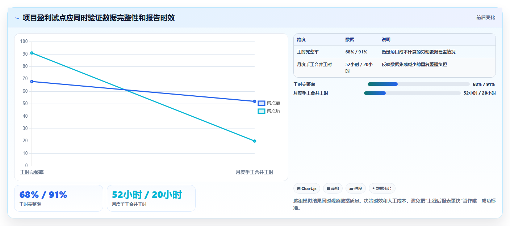Click the 前后变化 label in header

[x=485, y=17]
